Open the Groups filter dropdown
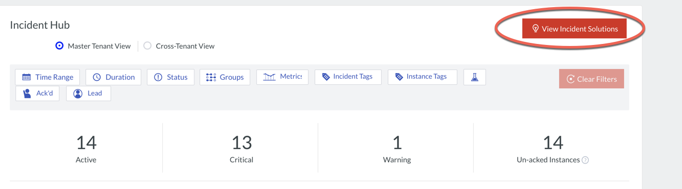The width and height of the screenshot is (682, 189). pyautogui.click(x=225, y=77)
